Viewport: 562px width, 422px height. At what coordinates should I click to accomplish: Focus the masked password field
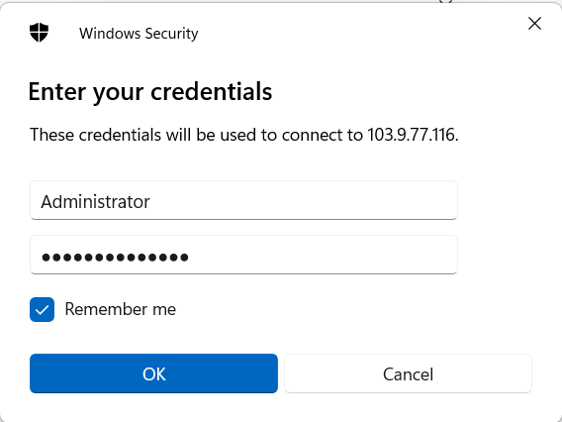(x=243, y=255)
